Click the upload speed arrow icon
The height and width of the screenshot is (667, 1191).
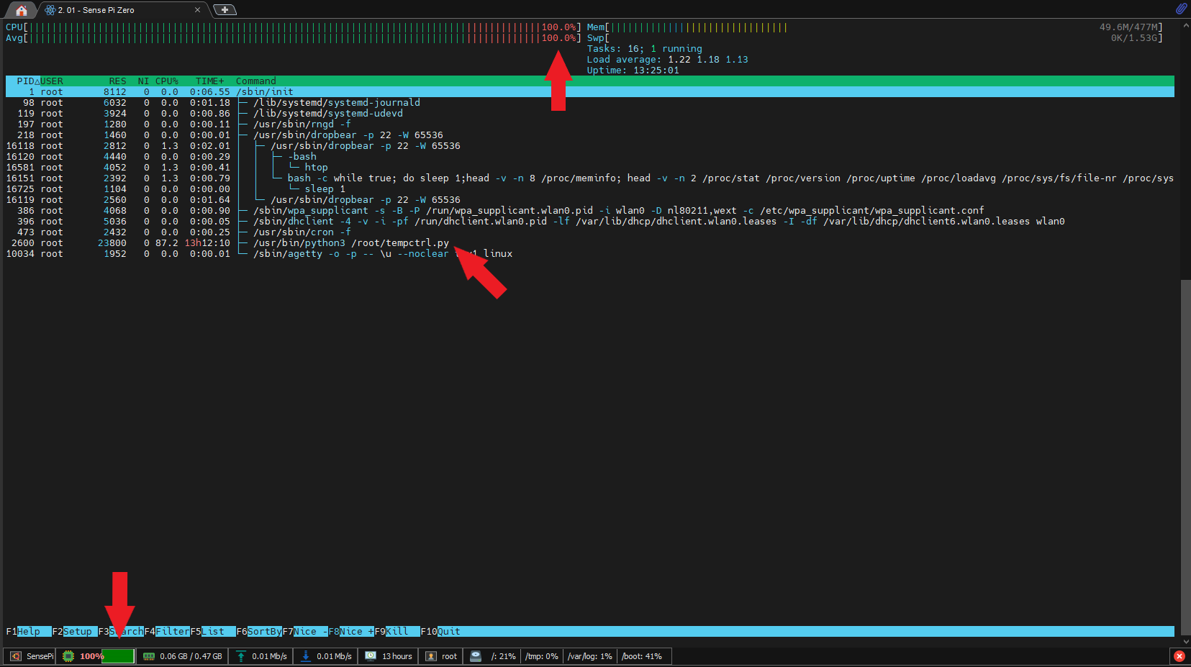(x=241, y=656)
